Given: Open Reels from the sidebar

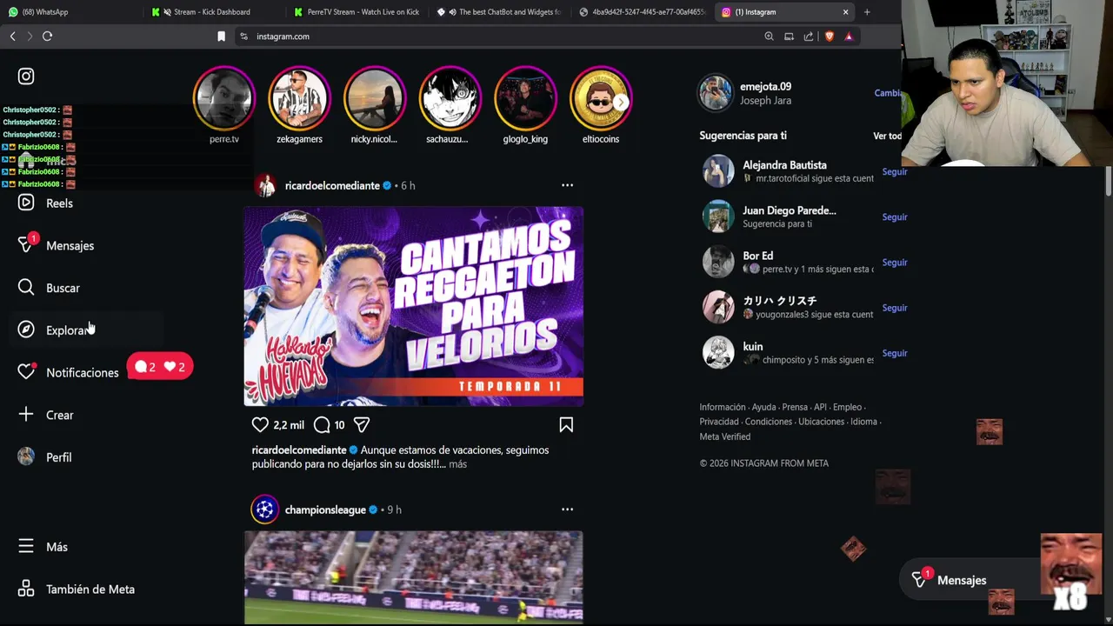Looking at the screenshot, I should tap(48, 203).
